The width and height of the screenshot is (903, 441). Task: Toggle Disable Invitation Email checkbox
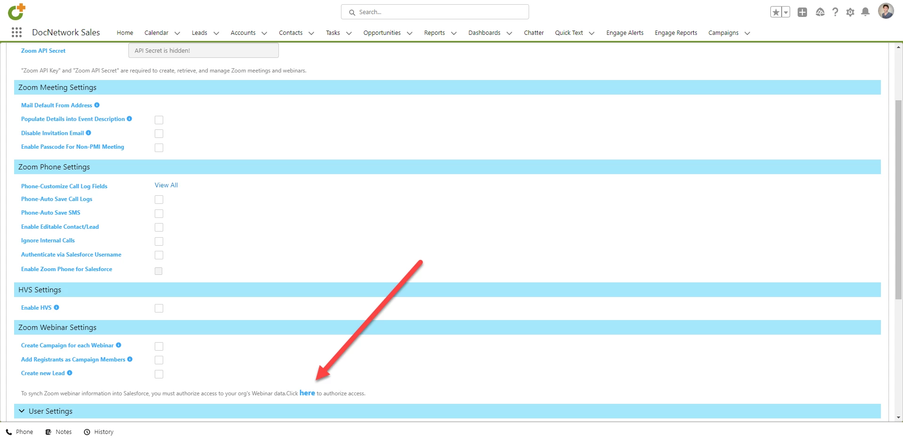coord(159,134)
